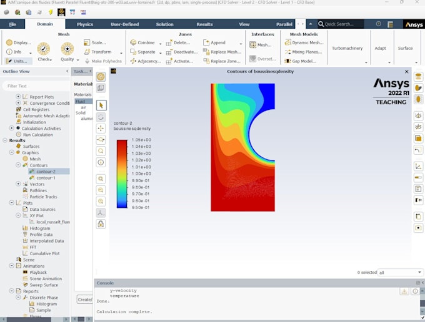The height and width of the screenshot is (322, 425).
Task: Open the Adjacency dialog
Action: point(146,61)
